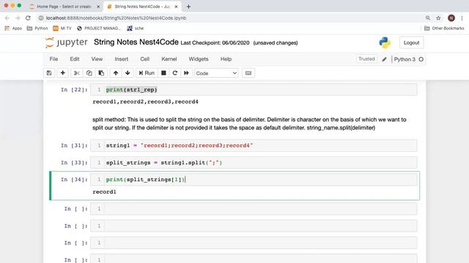The width and height of the screenshot is (469, 263).
Task: Open the profile avatar N
Action: click(x=451, y=18)
